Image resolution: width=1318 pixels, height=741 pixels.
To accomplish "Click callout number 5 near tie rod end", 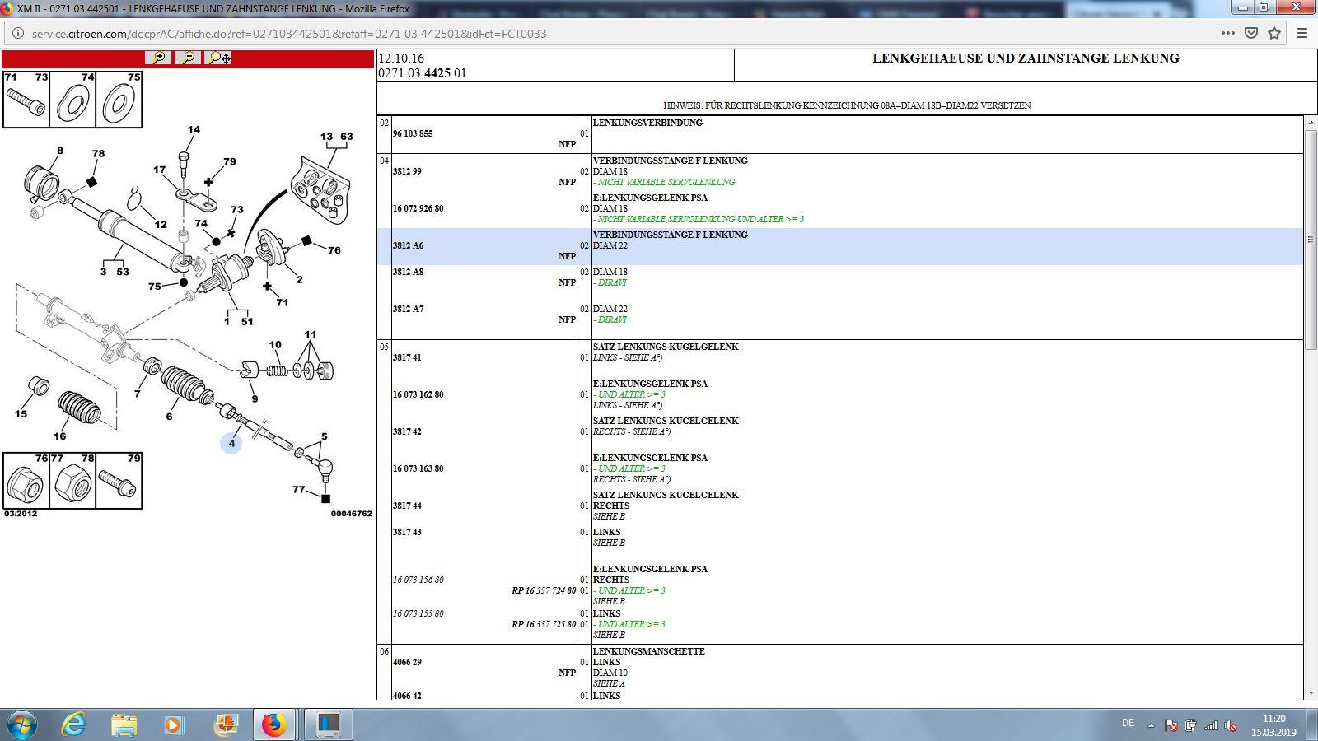I will [x=325, y=436].
